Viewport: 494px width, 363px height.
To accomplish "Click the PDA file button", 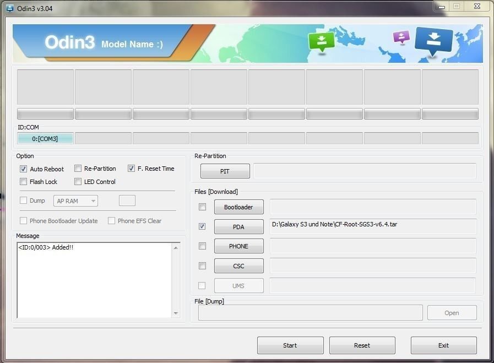I will pos(239,226).
